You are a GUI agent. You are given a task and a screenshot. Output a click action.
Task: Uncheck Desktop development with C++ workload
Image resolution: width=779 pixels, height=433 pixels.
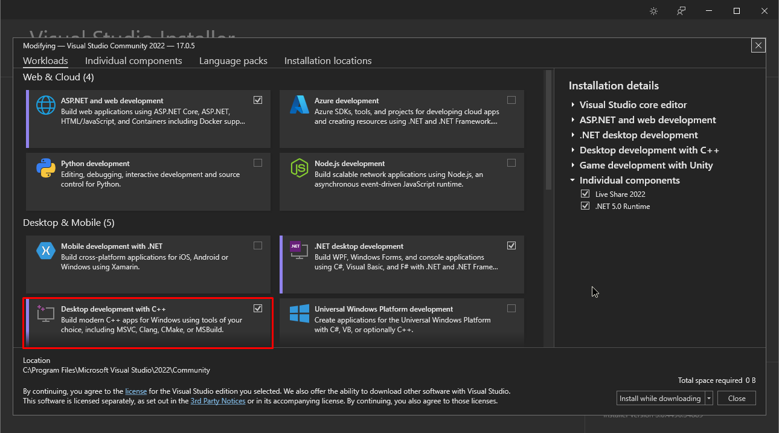click(258, 308)
